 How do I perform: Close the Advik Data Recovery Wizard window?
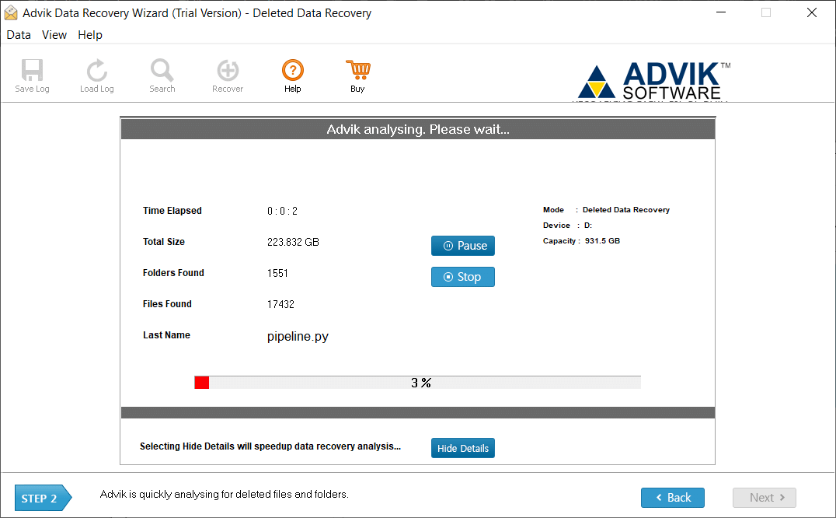pyautogui.click(x=811, y=12)
